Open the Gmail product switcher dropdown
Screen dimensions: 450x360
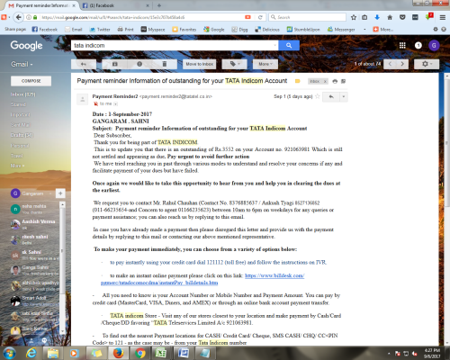click(x=22, y=64)
